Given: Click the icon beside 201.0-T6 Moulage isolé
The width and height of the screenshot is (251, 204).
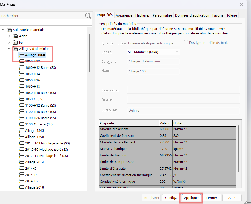Looking at the screenshot, I should point(21,149).
